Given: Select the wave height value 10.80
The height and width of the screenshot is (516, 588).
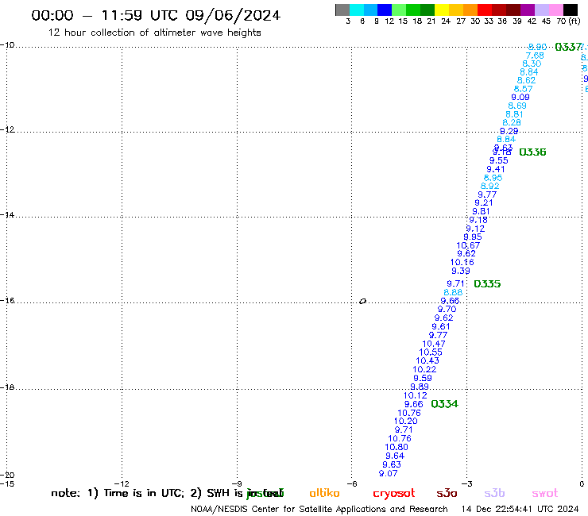Looking at the screenshot, I should (x=397, y=447).
